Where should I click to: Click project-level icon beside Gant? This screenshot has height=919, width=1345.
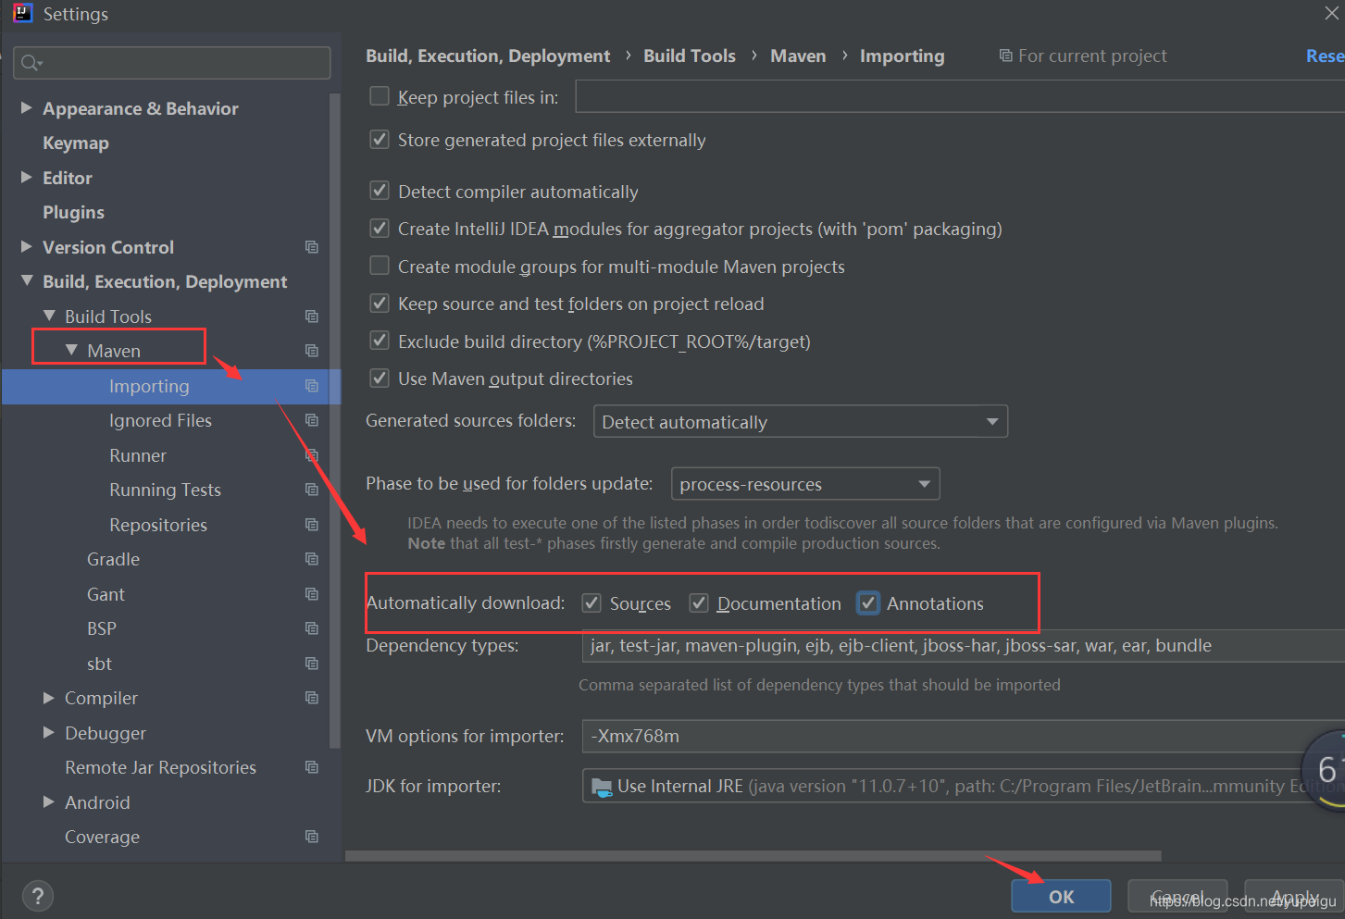click(312, 594)
